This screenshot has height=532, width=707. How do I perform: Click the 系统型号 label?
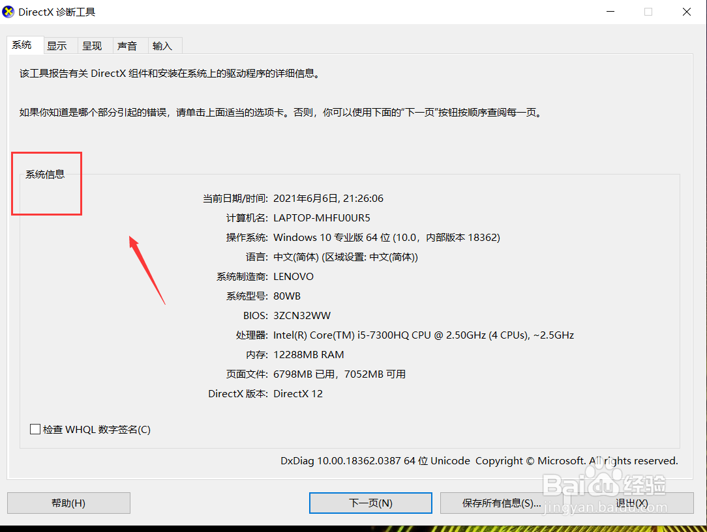click(x=247, y=296)
